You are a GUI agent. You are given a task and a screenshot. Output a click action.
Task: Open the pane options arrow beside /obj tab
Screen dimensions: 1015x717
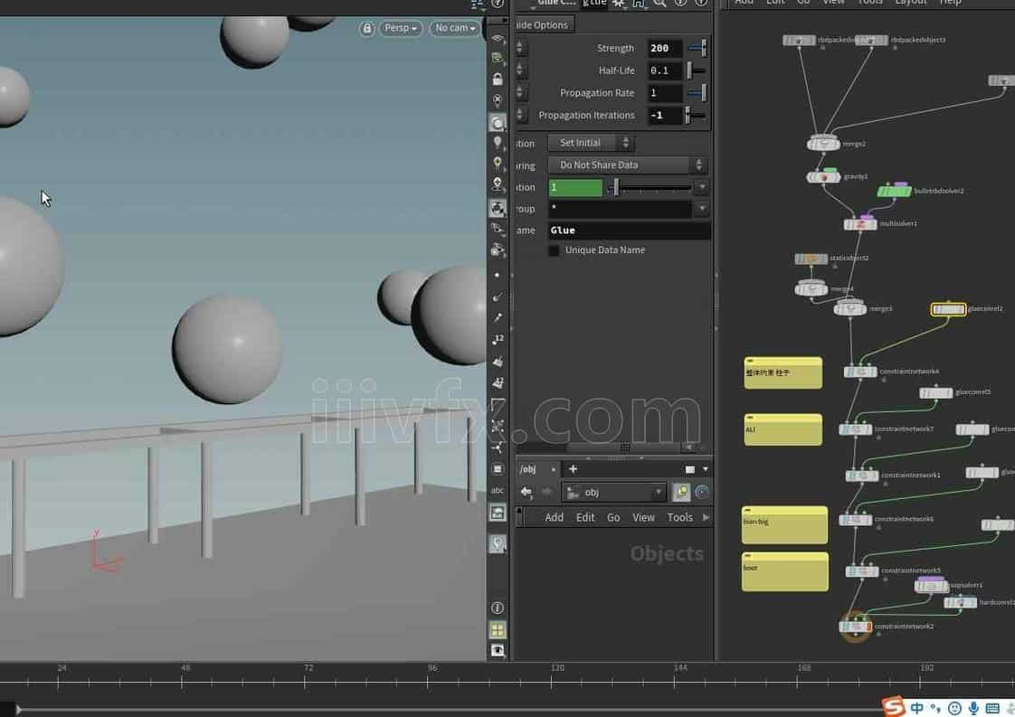(x=706, y=469)
